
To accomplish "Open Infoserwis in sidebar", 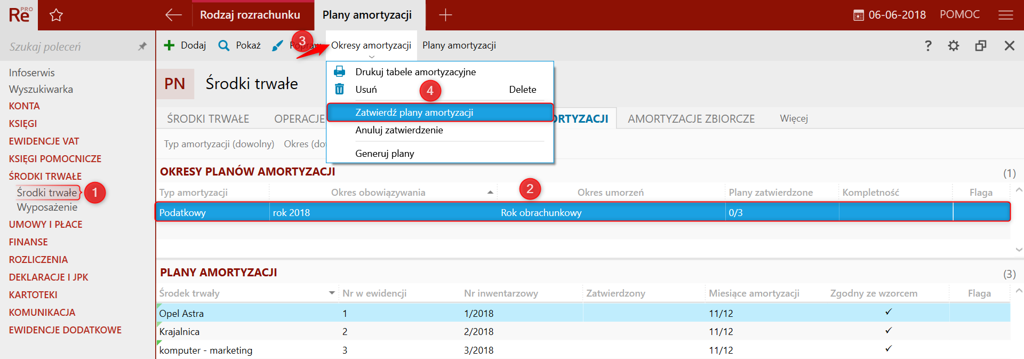I will coord(31,73).
